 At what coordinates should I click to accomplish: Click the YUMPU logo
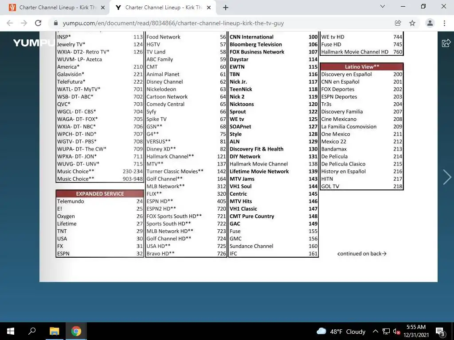click(x=34, y=43)
